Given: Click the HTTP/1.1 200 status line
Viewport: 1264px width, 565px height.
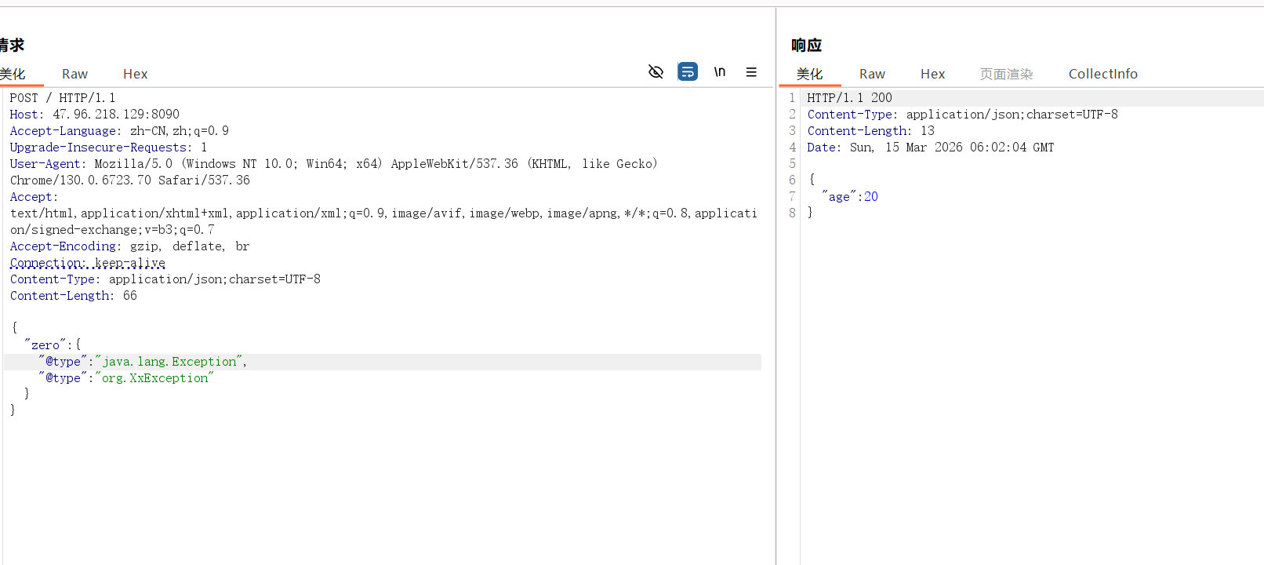Looking at the screenshot, I should tap(849, 98).
